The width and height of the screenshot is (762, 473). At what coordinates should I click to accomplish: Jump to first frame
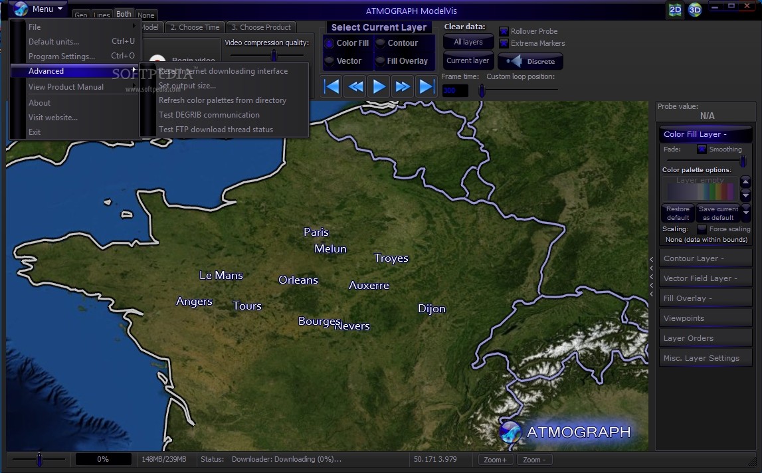(x=332, y=87)
